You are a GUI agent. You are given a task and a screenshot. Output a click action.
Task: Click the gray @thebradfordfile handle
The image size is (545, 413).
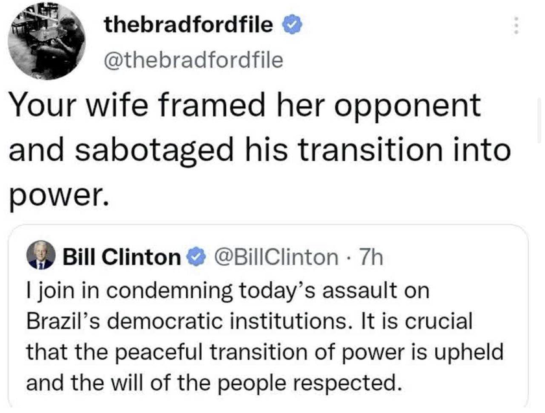pyautogui.click(x=193, y=60)
